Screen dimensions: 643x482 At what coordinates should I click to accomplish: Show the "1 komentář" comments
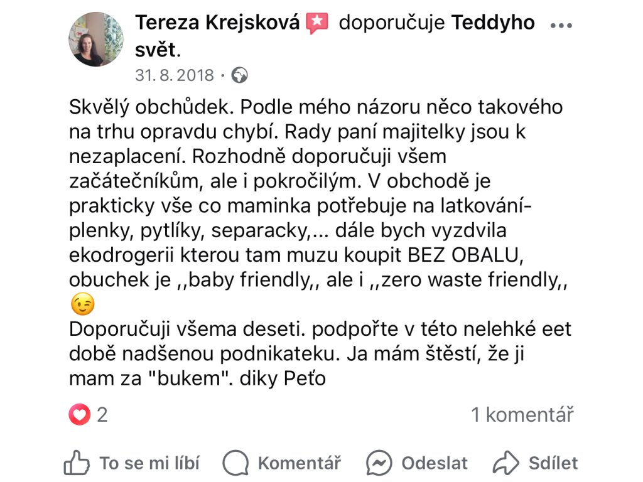(522, 415)
